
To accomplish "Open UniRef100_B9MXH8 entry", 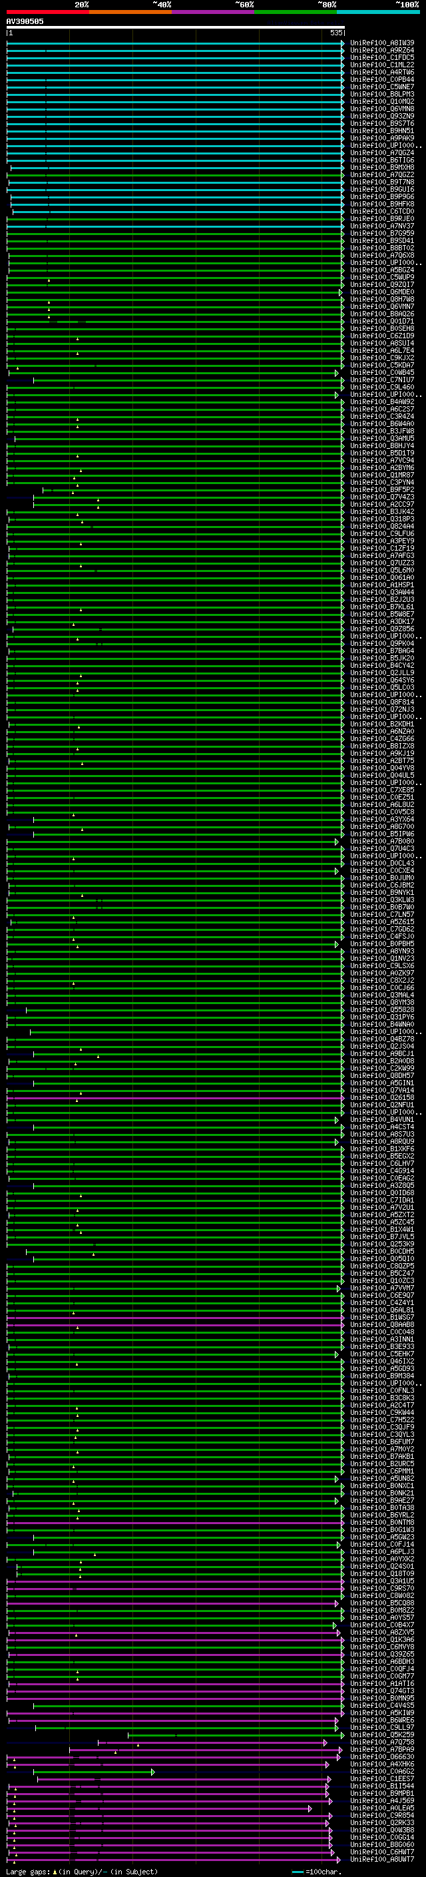I will tap(382, 168).
